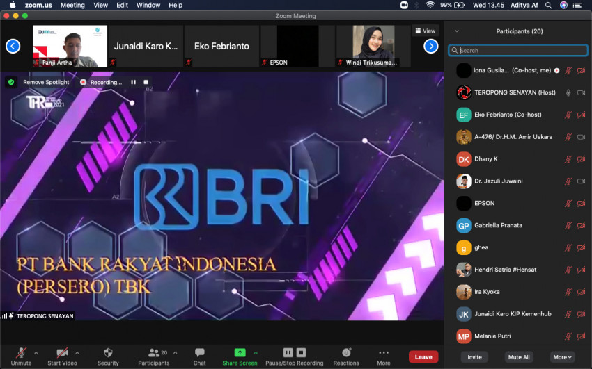Focus the participant Search field
Screen dimensions: 592x369
(x=517, y=51)
